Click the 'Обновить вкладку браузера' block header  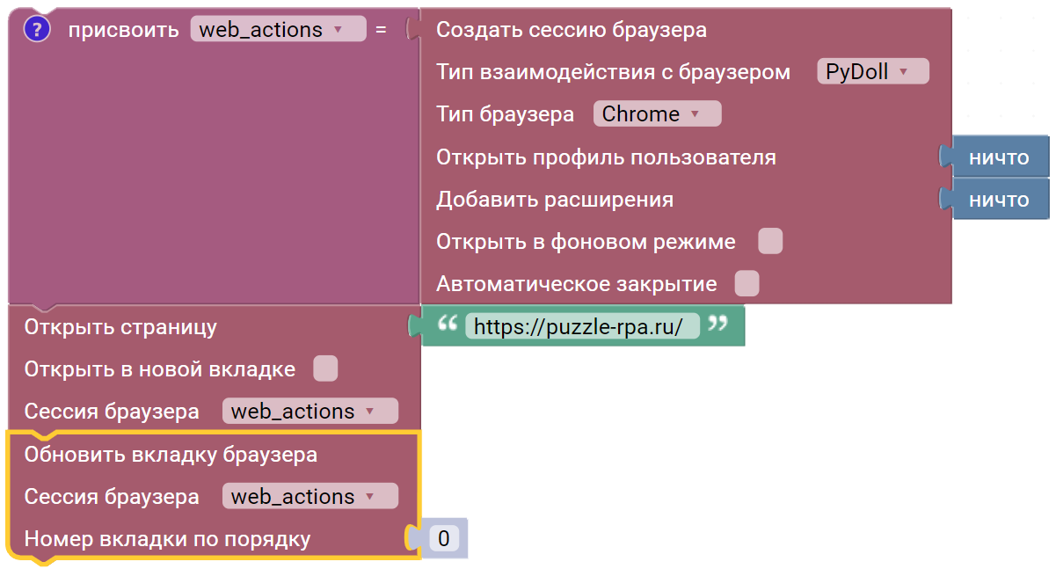(x=171, y=455)
